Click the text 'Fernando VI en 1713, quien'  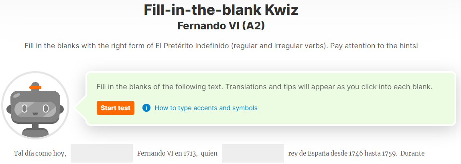click(x=177, y=154)
